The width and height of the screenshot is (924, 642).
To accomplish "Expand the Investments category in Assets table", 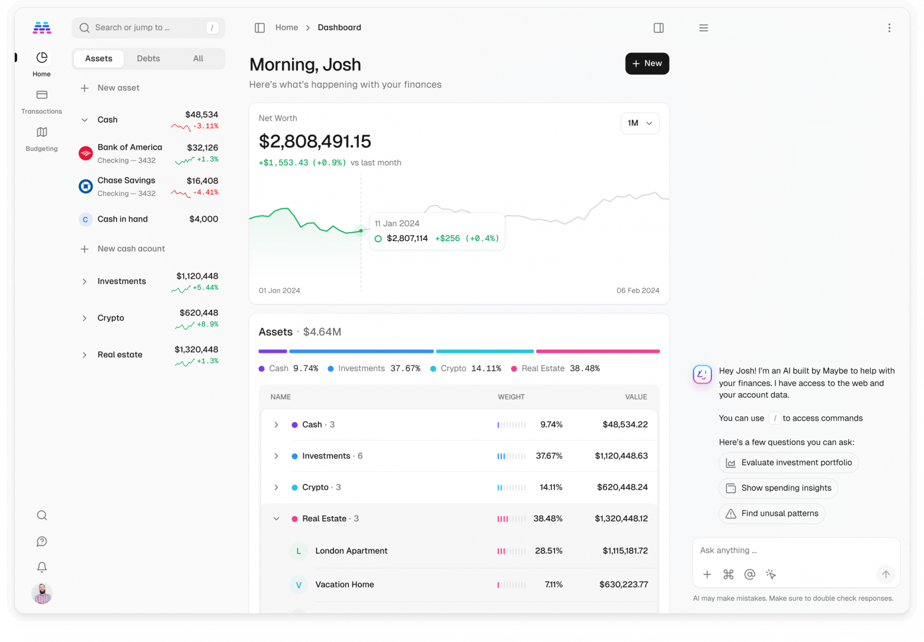I will coord(276,456).
